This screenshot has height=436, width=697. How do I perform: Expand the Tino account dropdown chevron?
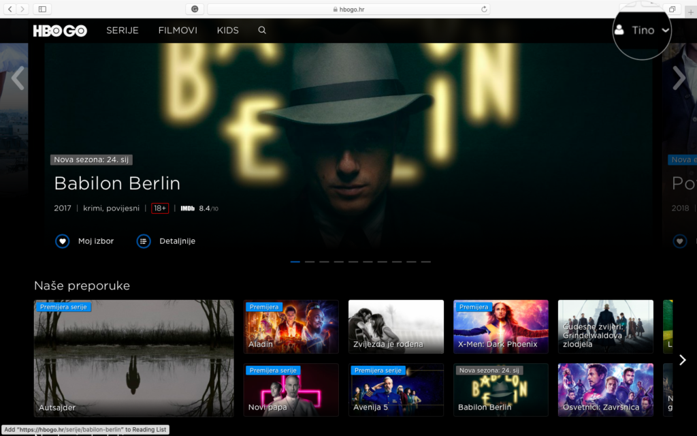665,30
